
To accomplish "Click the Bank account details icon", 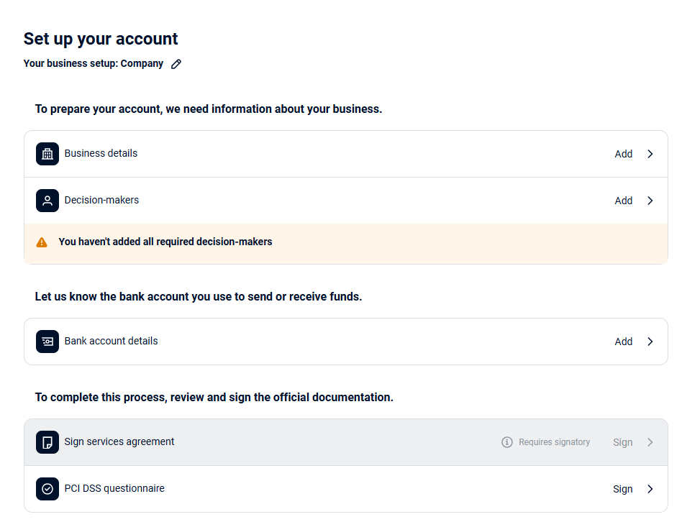I will click(47, 342).
